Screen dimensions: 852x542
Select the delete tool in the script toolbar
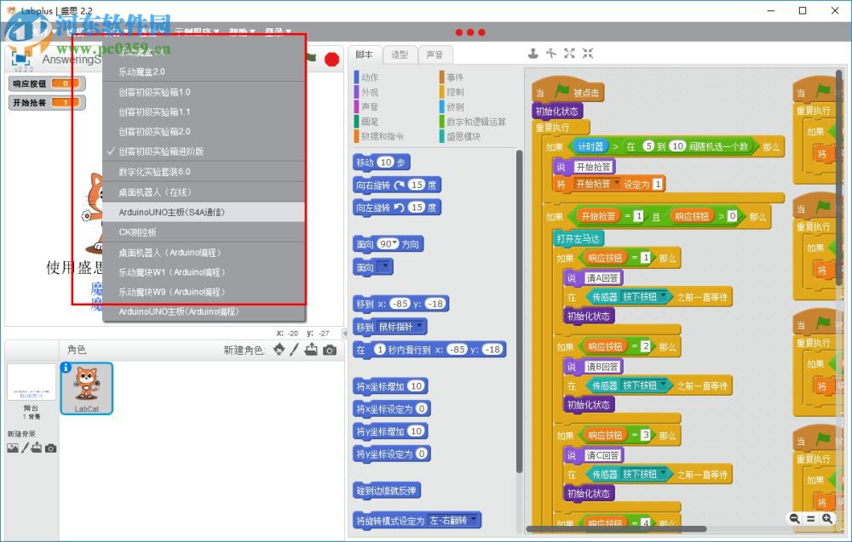point(551,53)
